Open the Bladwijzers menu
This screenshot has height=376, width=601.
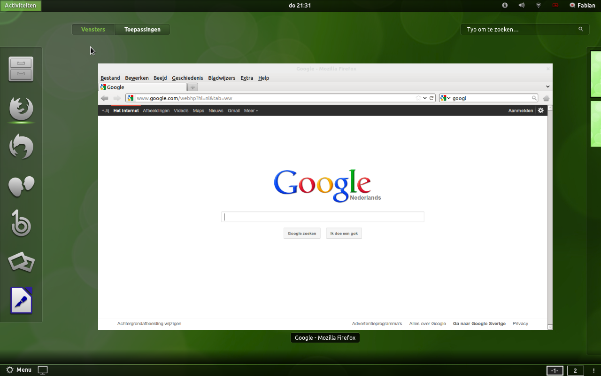222,78
